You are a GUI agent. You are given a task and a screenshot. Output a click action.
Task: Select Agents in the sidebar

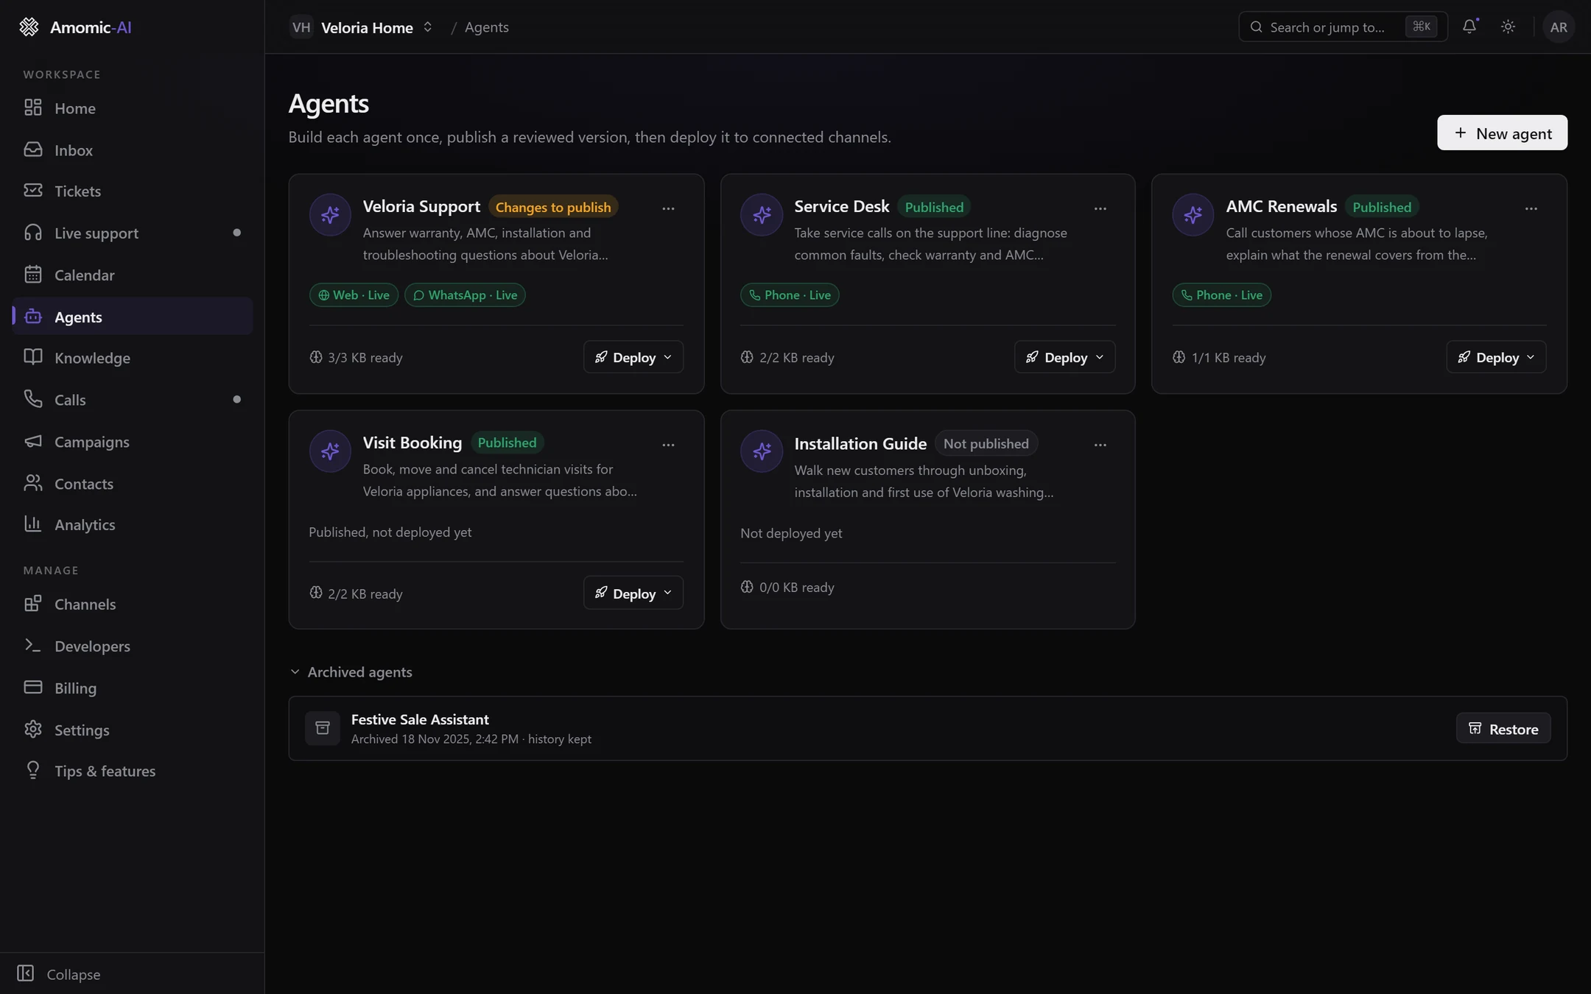[133, 316]
